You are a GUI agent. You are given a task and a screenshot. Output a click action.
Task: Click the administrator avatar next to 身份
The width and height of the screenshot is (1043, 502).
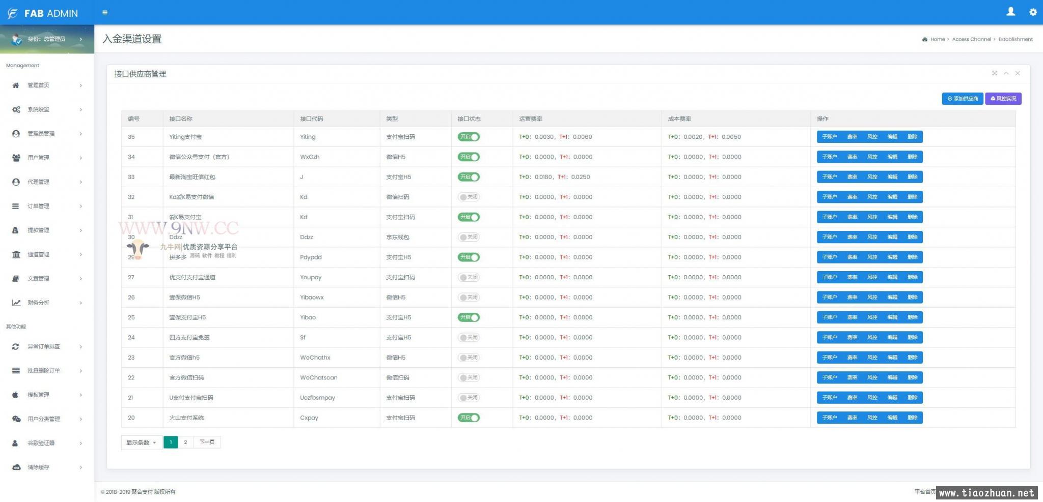(x=17, y=39)
